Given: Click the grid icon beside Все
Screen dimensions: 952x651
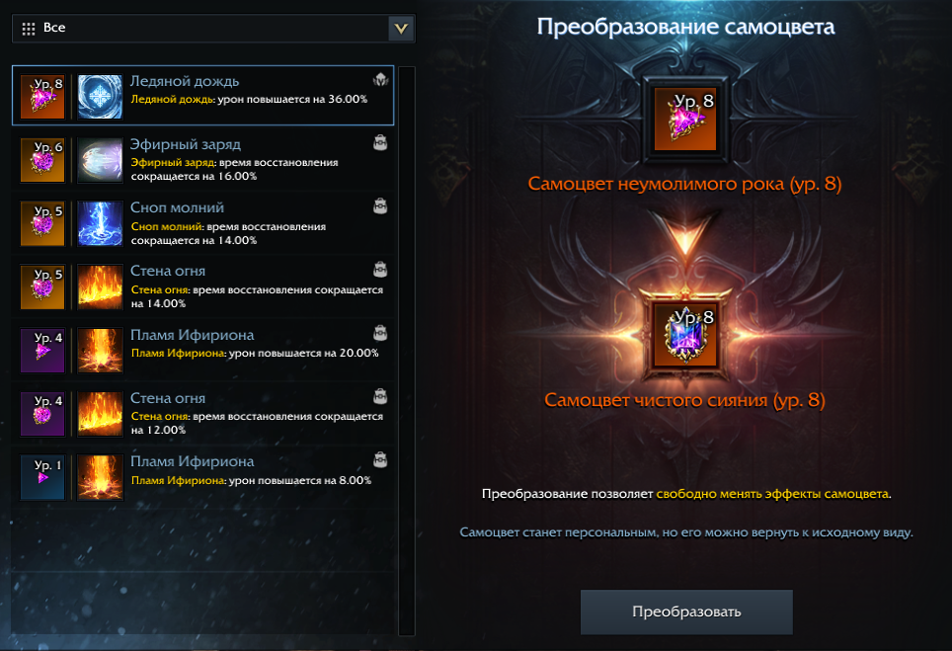Looking at the screenshot, I should [x=29, y=29].
